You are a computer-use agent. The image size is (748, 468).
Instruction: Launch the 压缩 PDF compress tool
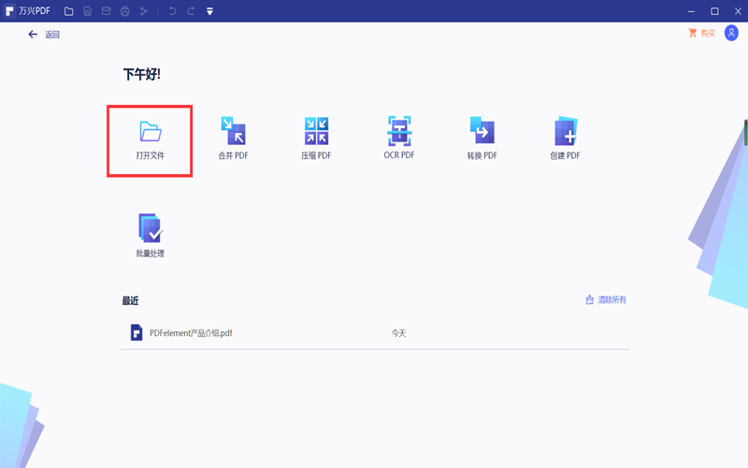(316, 131)
